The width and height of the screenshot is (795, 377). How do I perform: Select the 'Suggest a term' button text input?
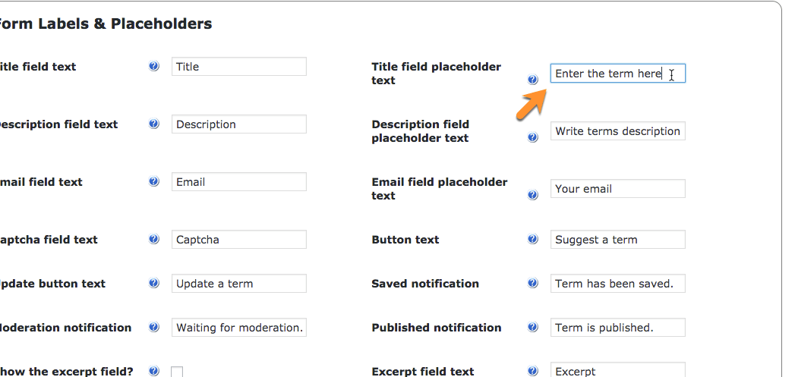coord(617,240)
